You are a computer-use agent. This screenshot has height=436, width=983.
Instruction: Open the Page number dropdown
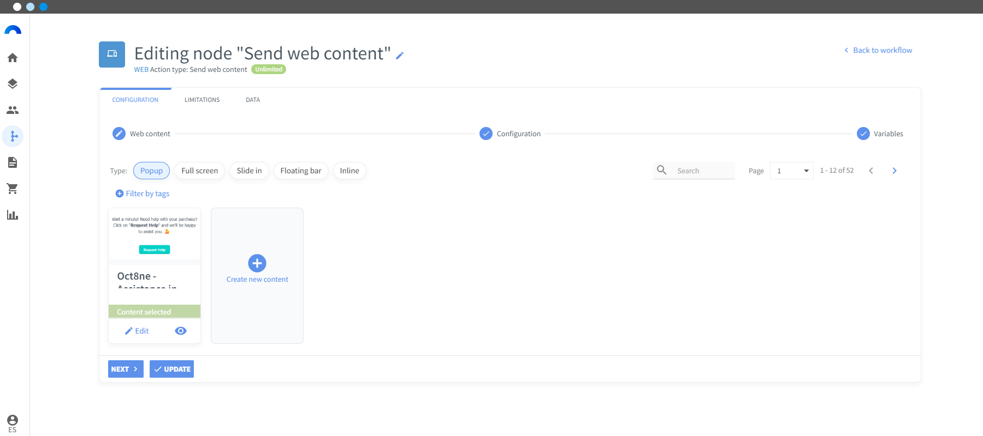792,171
